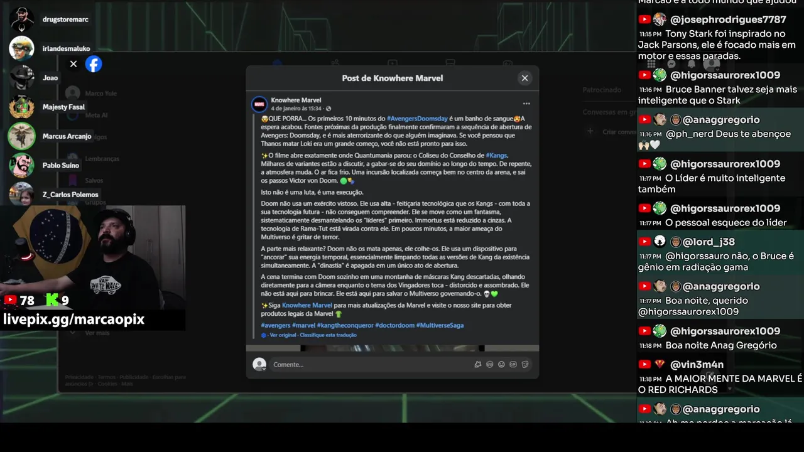This screenshot has width=804, height=452.
Task: Click @lord_j38's avatar in chat
Action: pos(660,242)
